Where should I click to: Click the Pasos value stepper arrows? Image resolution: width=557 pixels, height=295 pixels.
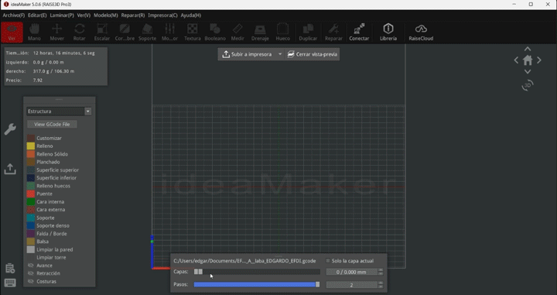pos(381,285)
